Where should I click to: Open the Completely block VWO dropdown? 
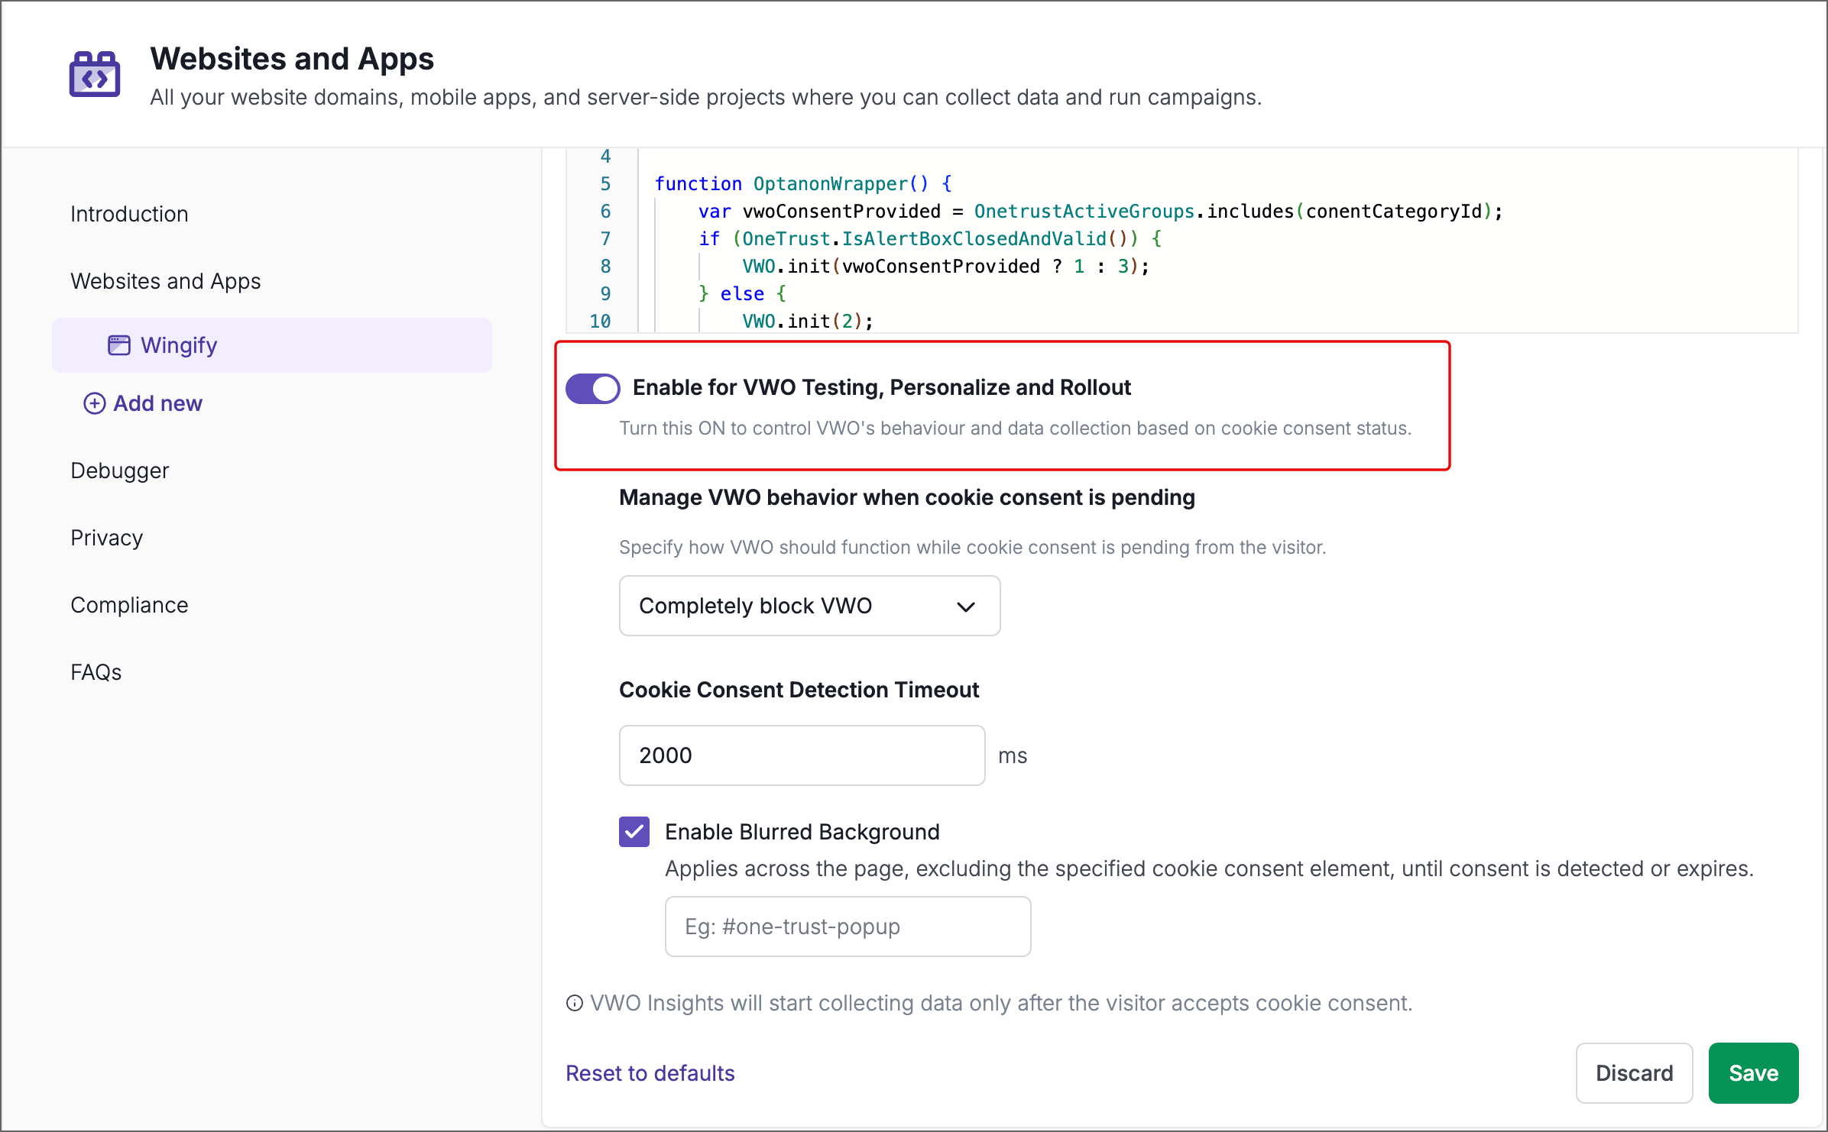click(809, 606)
